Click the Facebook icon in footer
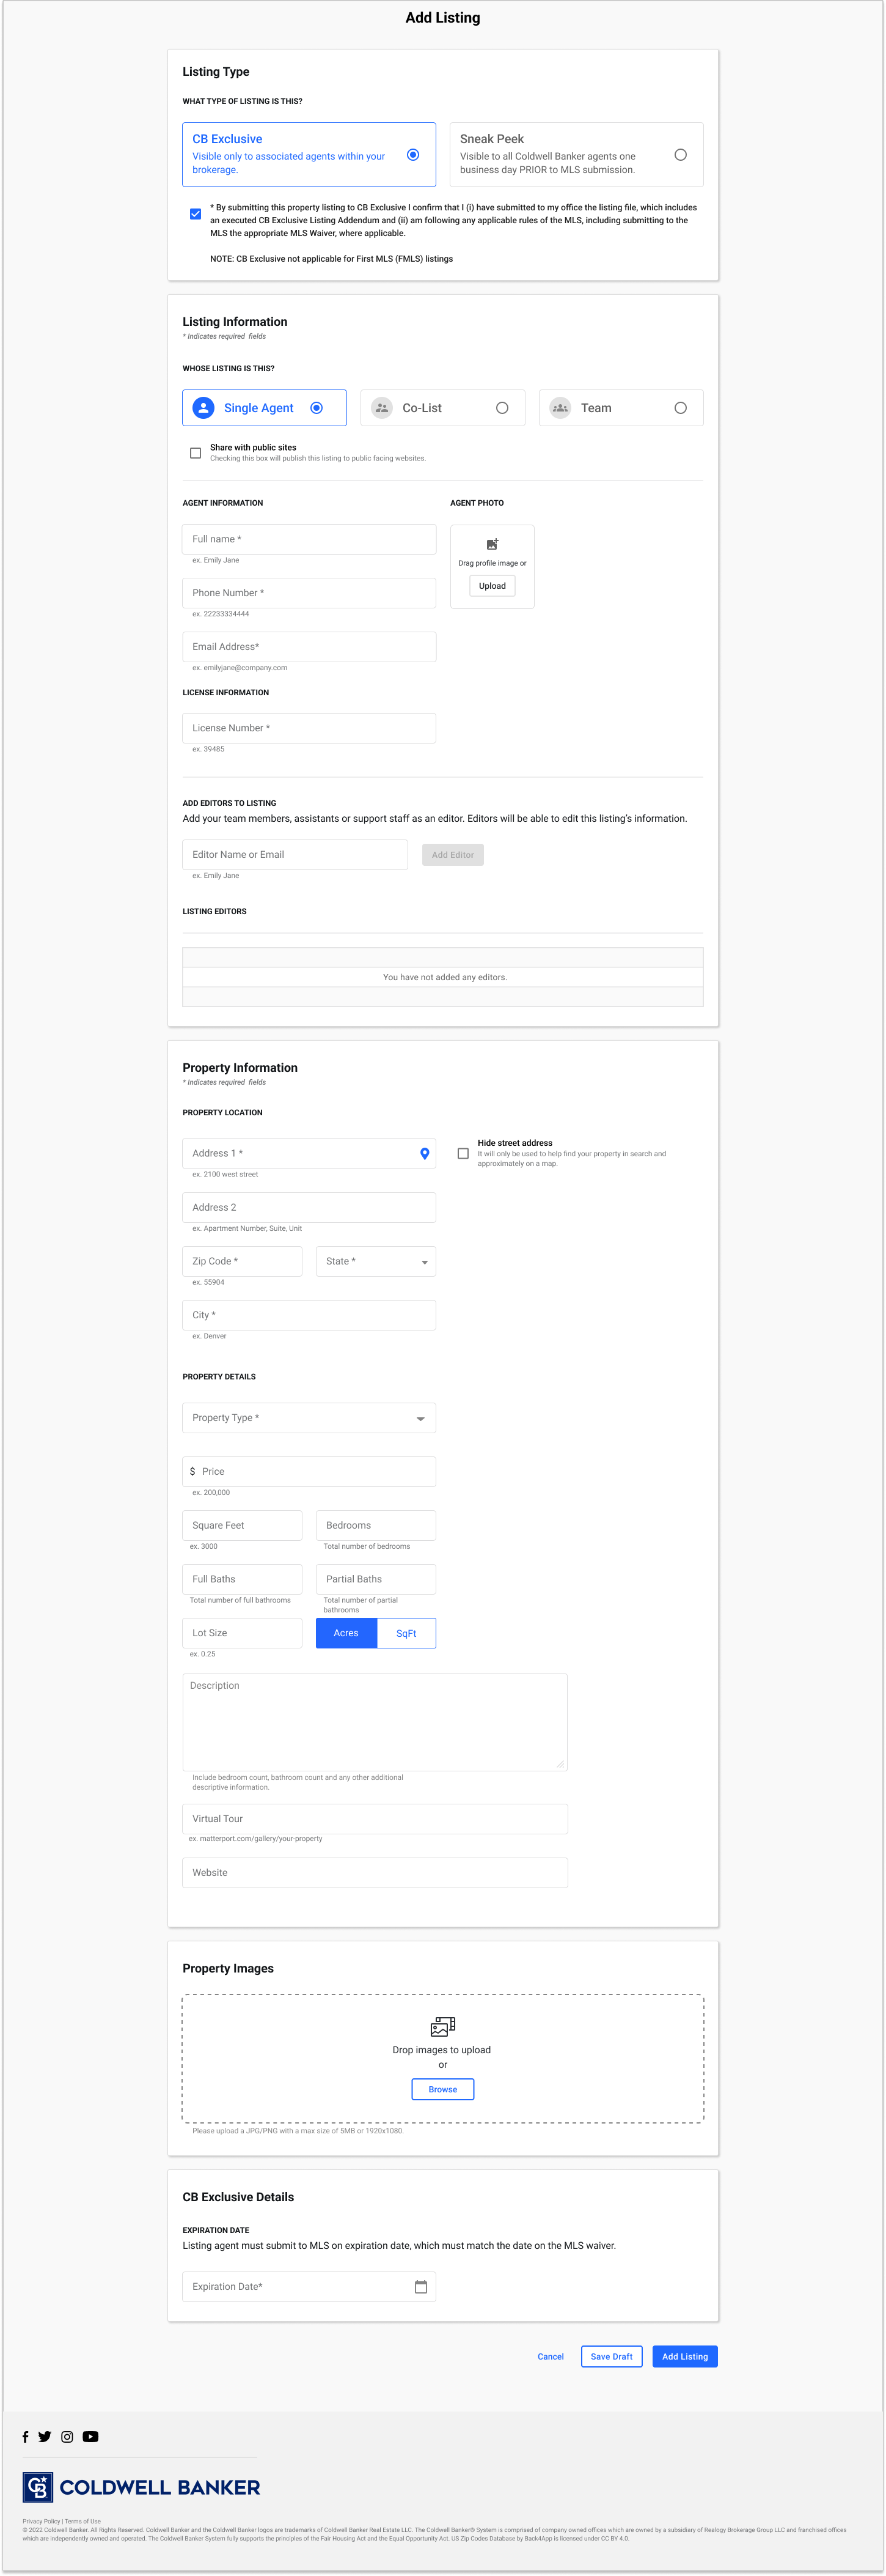 pos(25,2437)
